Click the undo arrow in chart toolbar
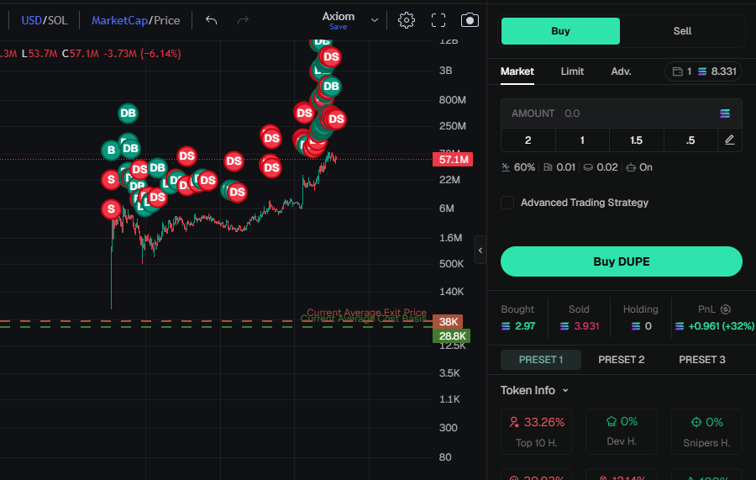Viewport: 756px width, 480px height. point(211,20)
